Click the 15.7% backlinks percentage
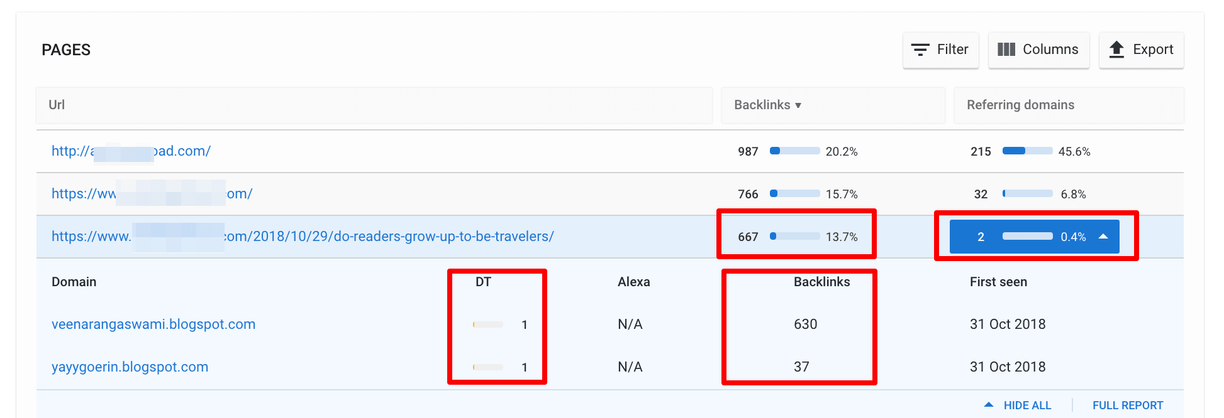Viewport: 1224px width, 418px height. coord(842,194)
